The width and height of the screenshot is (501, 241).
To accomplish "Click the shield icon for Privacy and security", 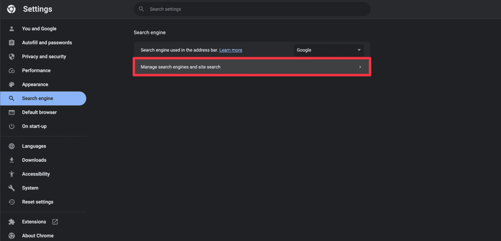I will point(12,57).
